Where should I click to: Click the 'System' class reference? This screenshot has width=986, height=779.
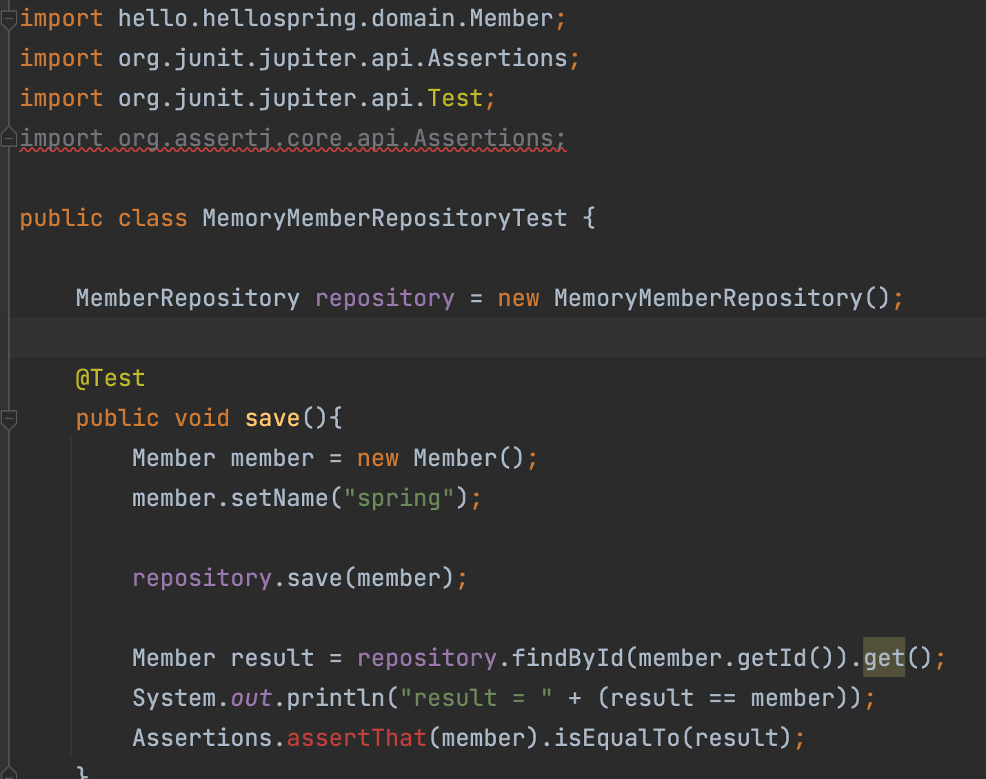(x=174, y=698)
